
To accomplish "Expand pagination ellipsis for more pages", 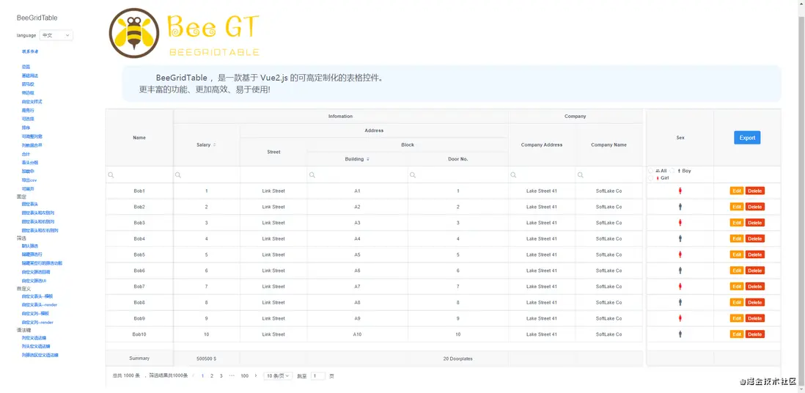I will [232, 376].
